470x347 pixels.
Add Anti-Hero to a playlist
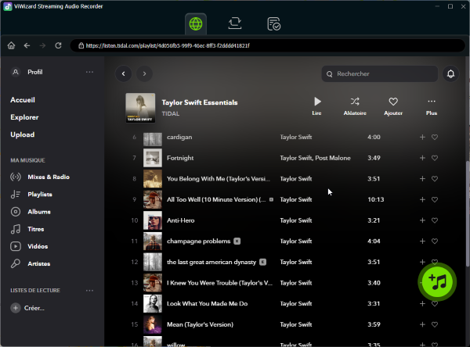click(422, 220)
